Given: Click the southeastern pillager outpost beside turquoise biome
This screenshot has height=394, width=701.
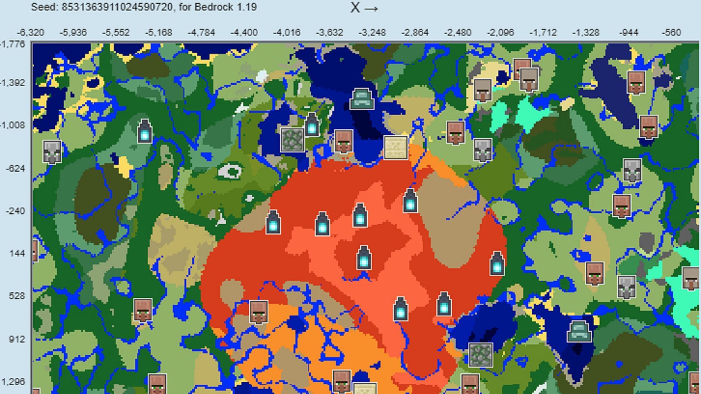Looking at the screenshot, I should (x=627, y=287).
